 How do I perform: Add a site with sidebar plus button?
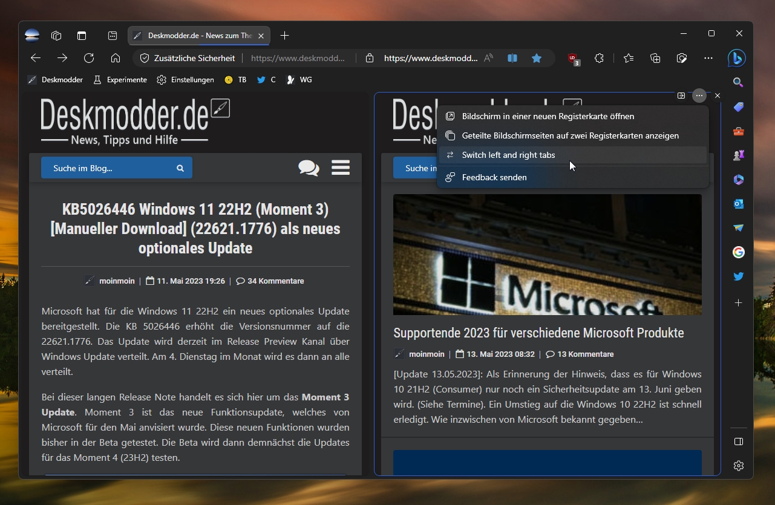(x=738, y=302)
